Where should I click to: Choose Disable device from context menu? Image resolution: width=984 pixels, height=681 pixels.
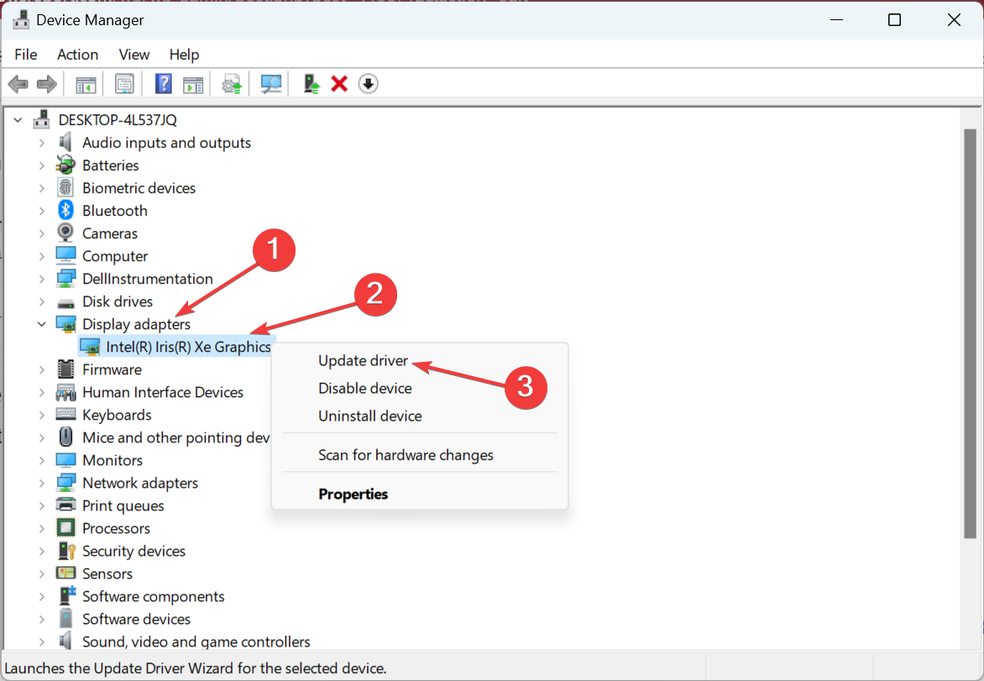[x=420, y=388]
